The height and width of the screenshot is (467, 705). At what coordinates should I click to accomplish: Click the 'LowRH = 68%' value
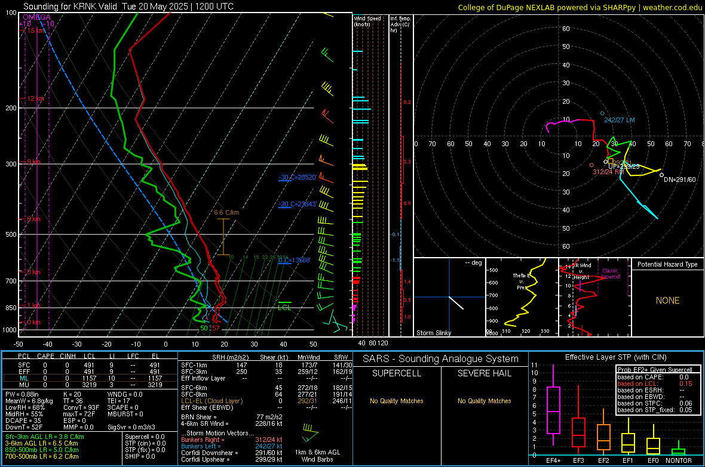24,407
